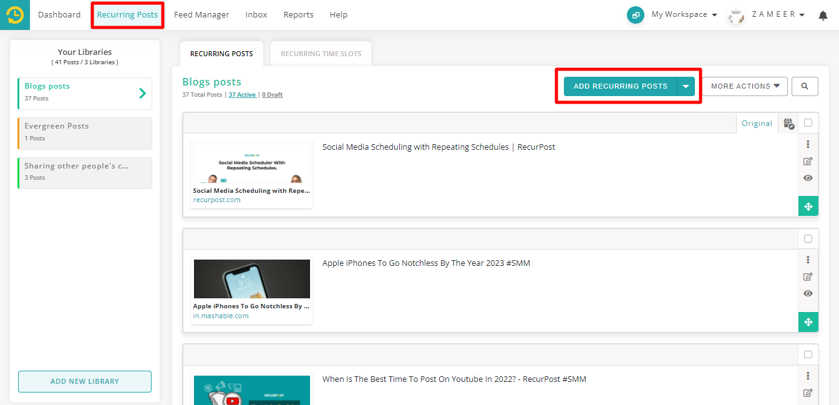Select the Original tab on first post
839x405 pixels.
(x=757, y=124)
